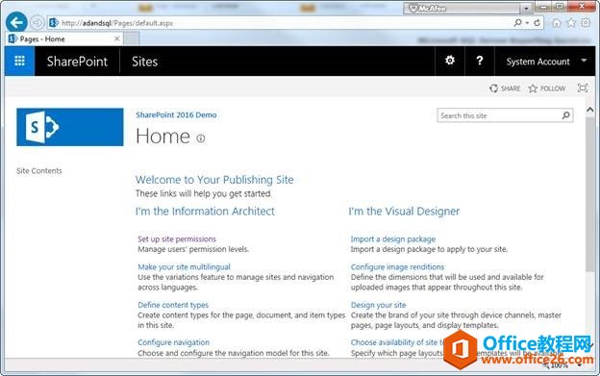600x376 pixels.
Task: Open browser tools gear icon
Action: (586, 23)
